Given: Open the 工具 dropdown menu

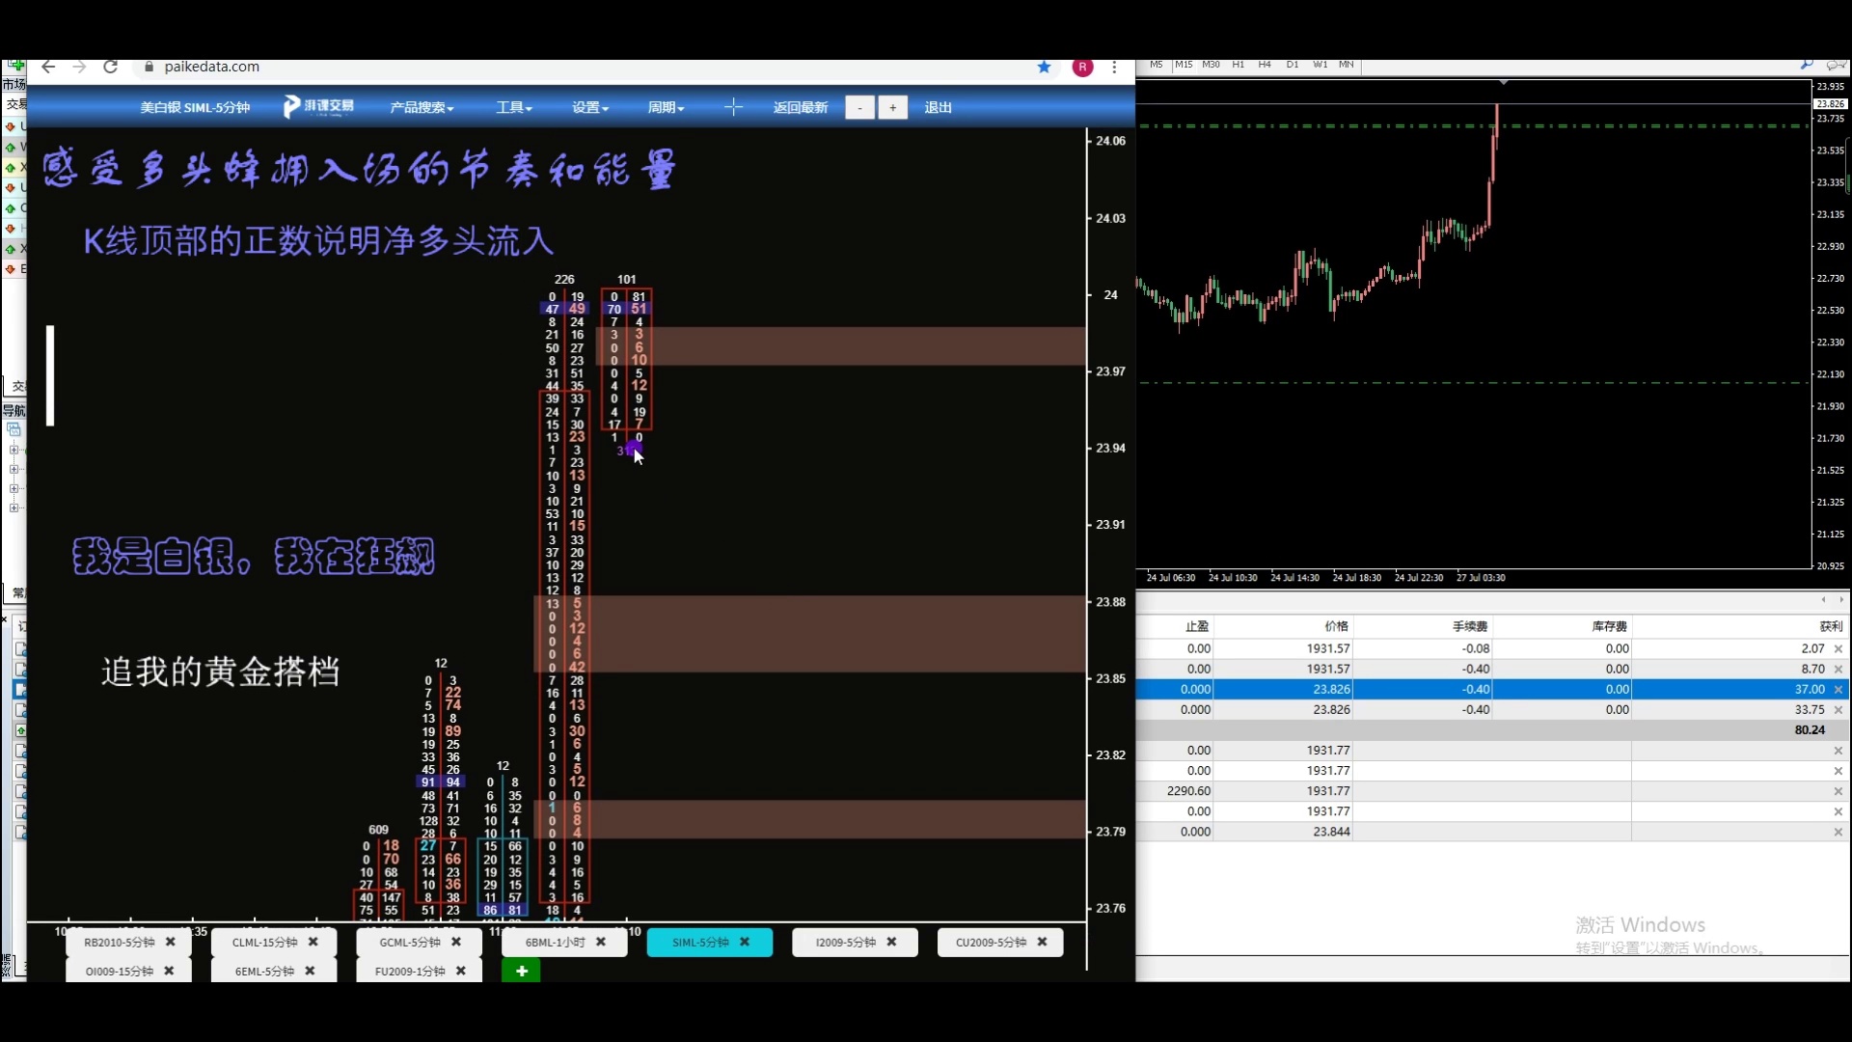Looking at the screenshot, I should [x=514, y=107].
